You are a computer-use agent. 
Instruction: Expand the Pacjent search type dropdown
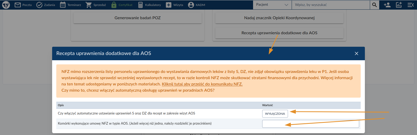point(272,5)
